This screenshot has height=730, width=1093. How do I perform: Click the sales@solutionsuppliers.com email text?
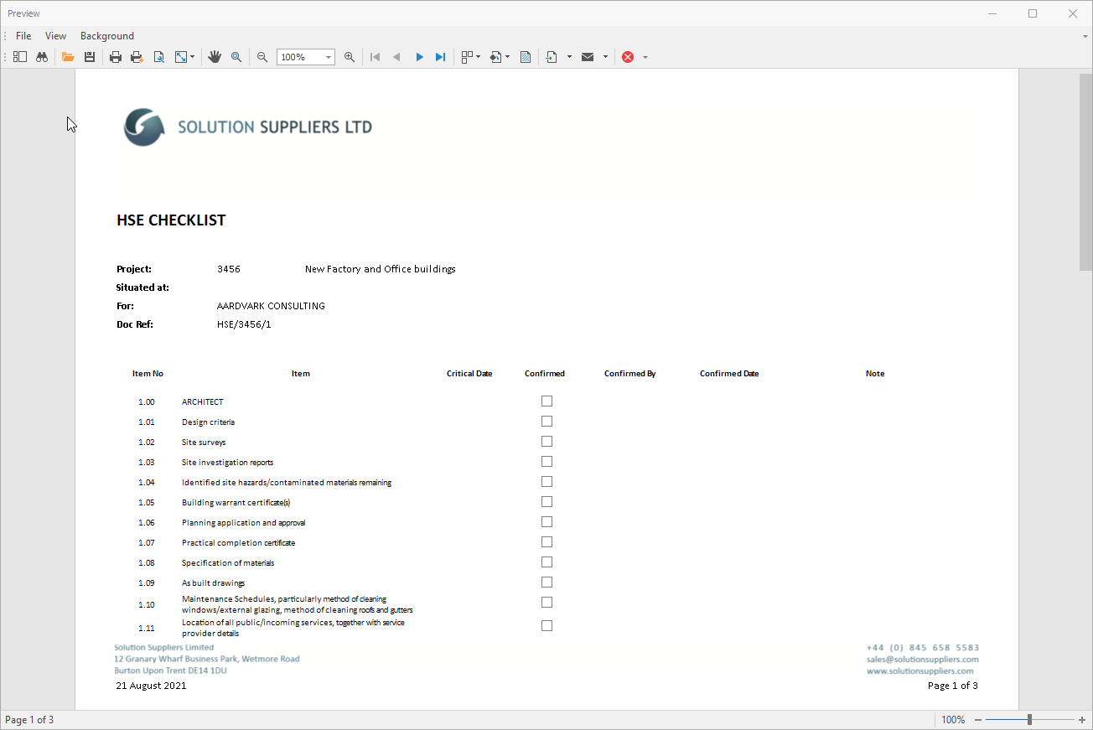click(x=923, y=660)
